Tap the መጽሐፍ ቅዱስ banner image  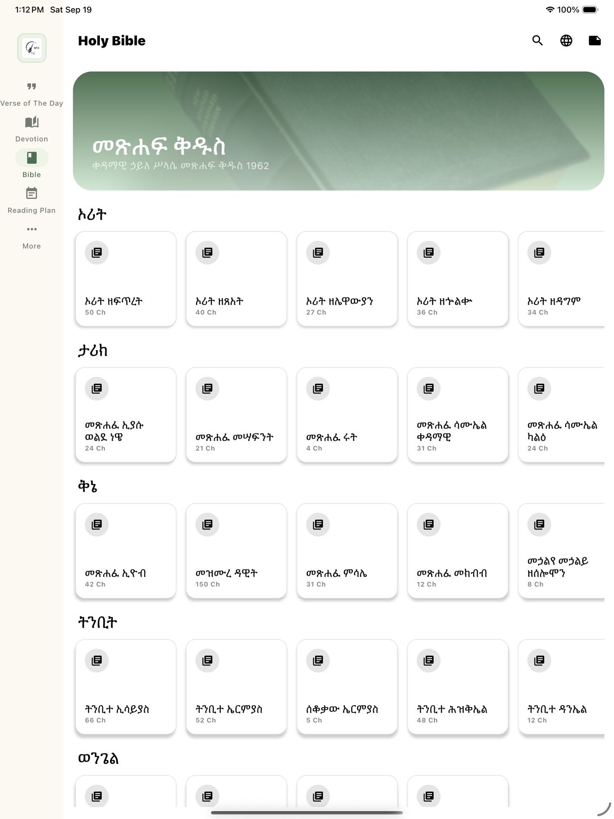(x=338, y=131)
